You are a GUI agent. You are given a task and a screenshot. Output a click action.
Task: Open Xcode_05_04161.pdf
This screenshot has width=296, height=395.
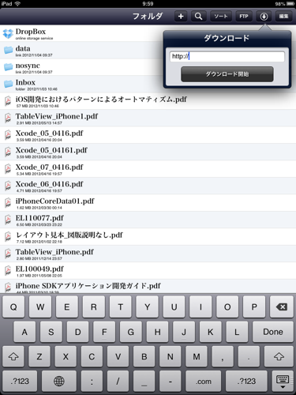click(x=148, y=152)
